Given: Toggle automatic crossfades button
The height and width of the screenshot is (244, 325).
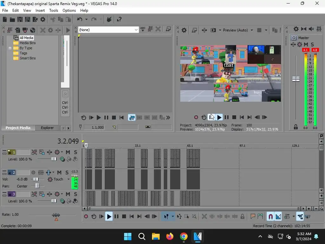Looking at the screenshot, I should 278,216.
